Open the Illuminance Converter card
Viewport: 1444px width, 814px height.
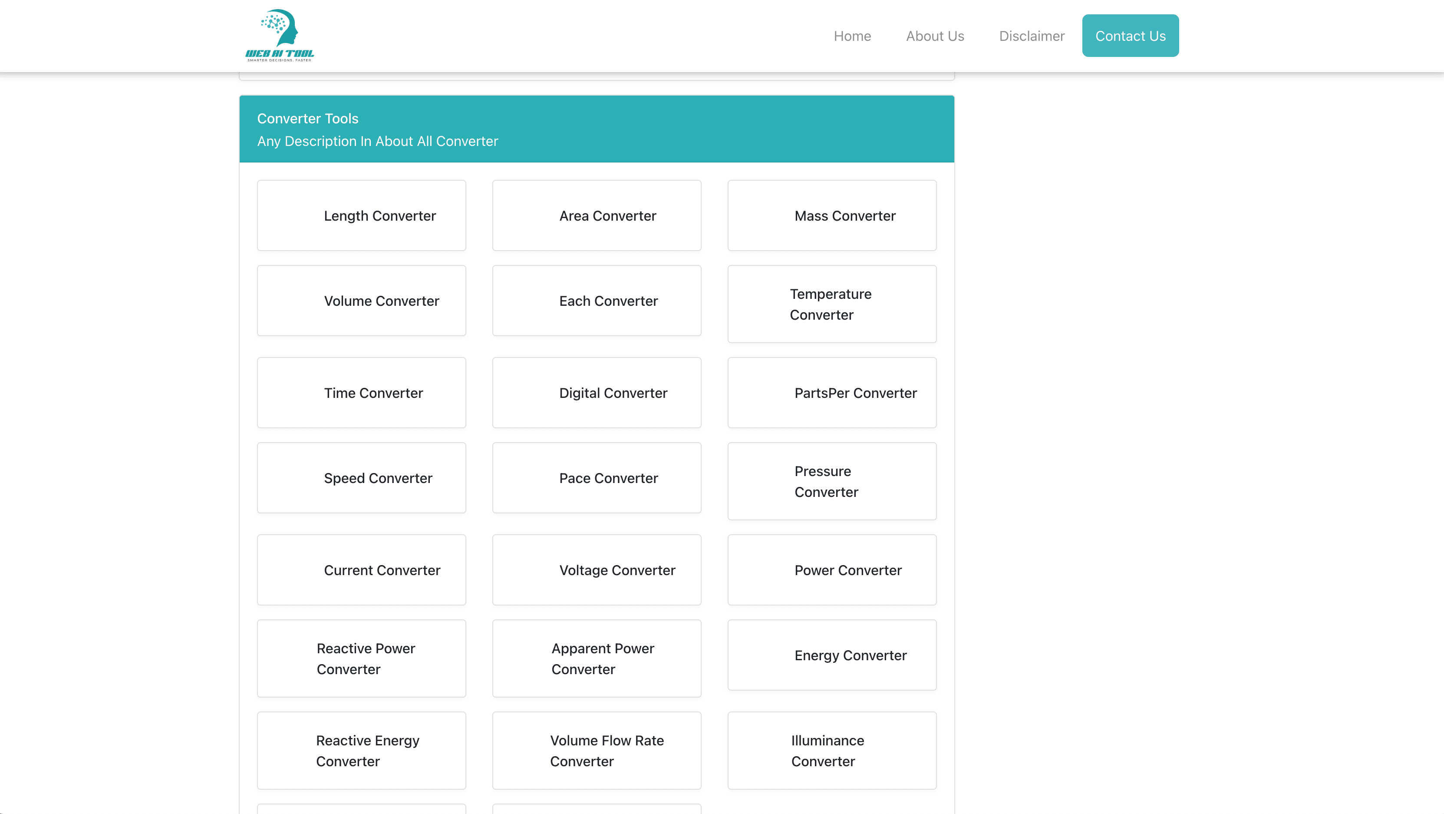[x=832, y=751]
